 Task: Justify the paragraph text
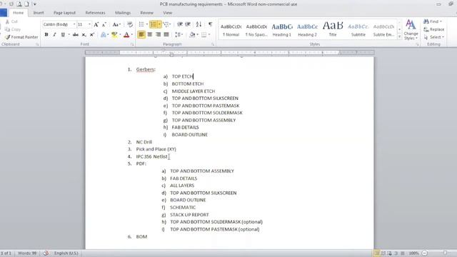pos(166,35)
